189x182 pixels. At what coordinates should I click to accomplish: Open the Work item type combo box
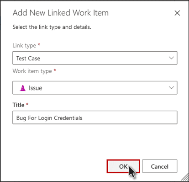[95, 88]
